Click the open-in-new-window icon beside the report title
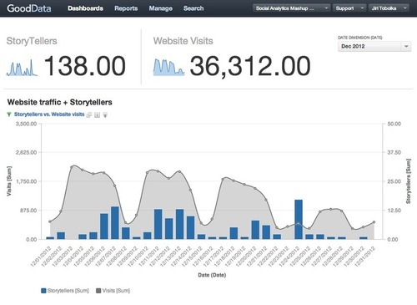Viewport: 417px width, 305px height. 89,114
